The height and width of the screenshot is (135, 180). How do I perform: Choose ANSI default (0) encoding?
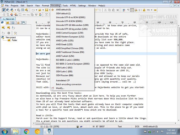tap(73, 10)
